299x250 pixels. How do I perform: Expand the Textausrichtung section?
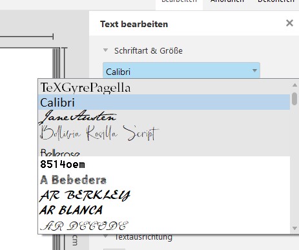(x=105, y=236)
